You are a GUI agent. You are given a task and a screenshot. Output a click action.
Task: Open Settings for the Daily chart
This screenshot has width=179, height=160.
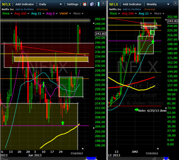pos(73,4)
